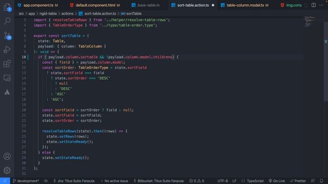The height and width of the screenshot is (184, 328).
Task: Click Jira: Titus Sutio Fanpula status item
Action: click(74, 181)
